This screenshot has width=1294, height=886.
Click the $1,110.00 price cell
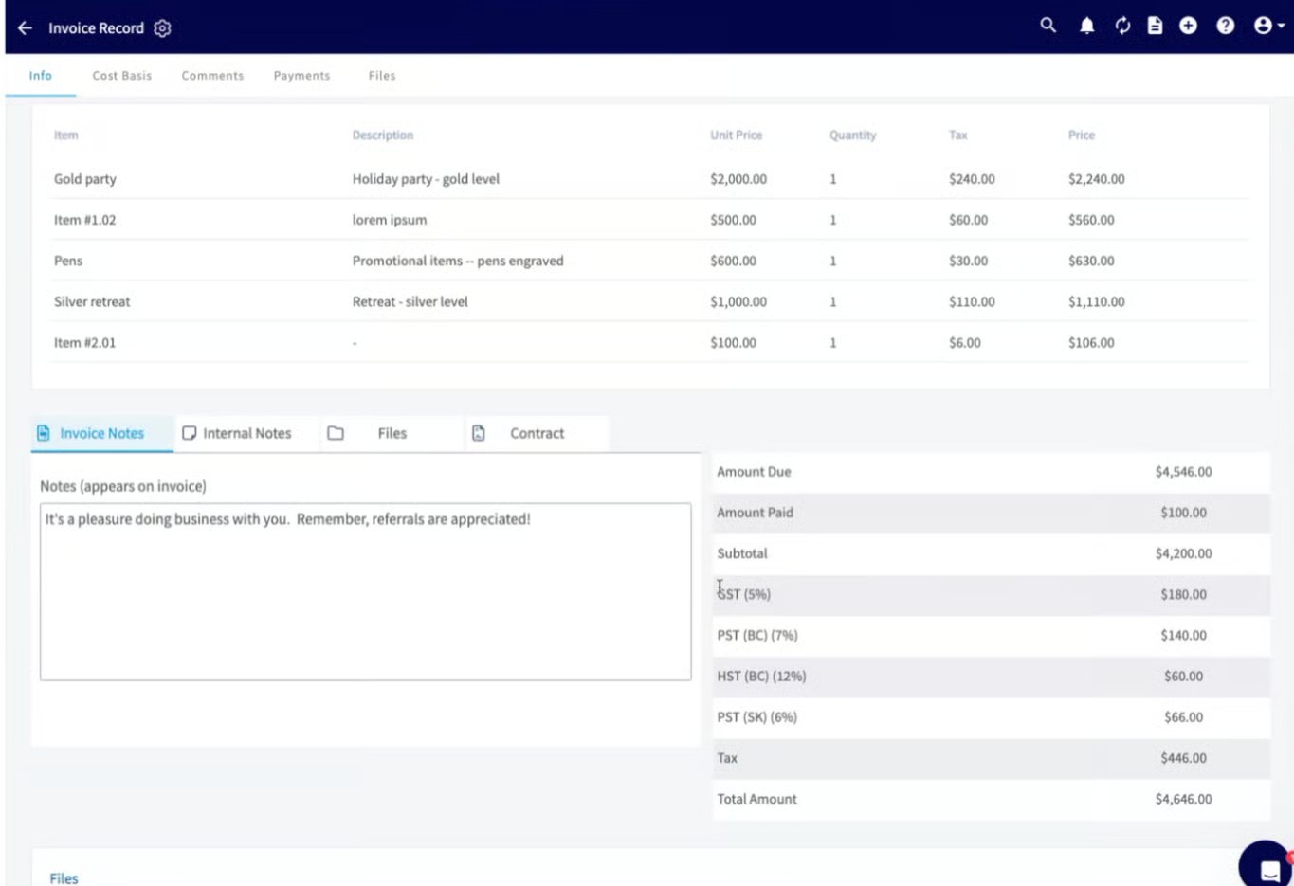pos(1096,301)
